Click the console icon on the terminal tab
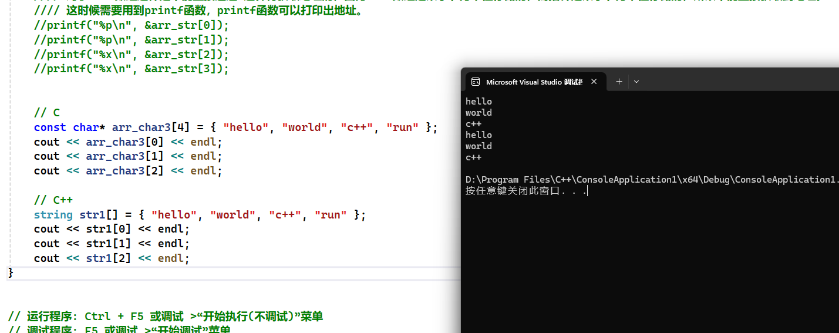Screen dimensions: 839x333 476,82
